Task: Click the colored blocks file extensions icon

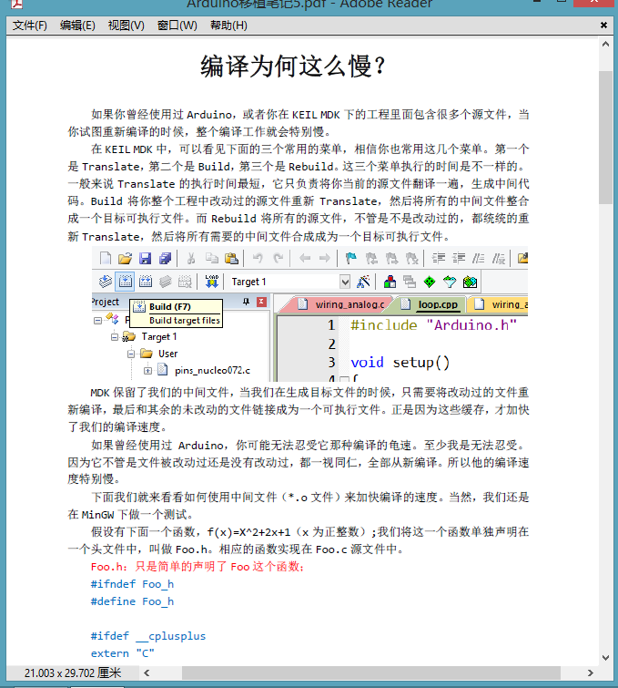Action: (390, 282)
